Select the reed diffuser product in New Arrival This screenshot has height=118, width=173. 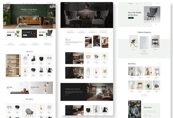pos(41,70)
